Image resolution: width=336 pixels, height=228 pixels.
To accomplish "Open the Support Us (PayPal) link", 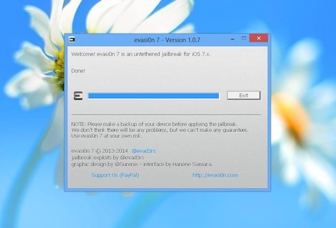I will click(x=115, y=175).
